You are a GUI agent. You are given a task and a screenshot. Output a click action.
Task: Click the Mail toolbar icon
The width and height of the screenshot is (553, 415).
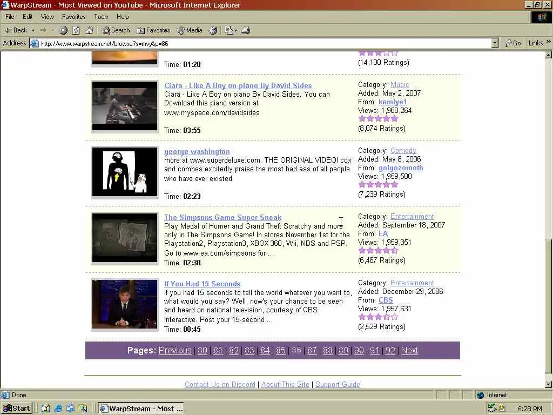pyautogui.click(x=229, y=30)
